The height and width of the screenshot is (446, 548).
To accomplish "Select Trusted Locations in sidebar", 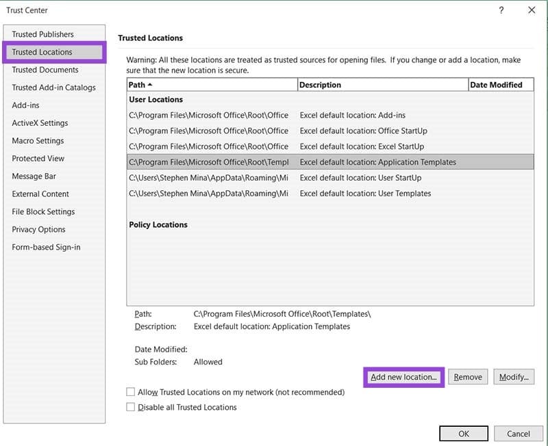I will 54,52.
